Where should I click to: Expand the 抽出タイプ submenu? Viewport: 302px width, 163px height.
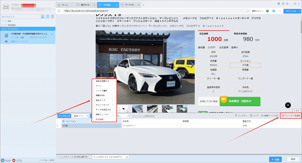pos(104,100)
